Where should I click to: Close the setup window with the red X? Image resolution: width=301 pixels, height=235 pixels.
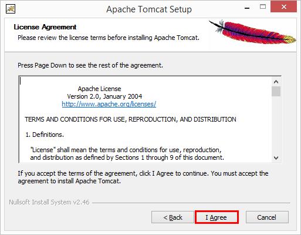283,7
